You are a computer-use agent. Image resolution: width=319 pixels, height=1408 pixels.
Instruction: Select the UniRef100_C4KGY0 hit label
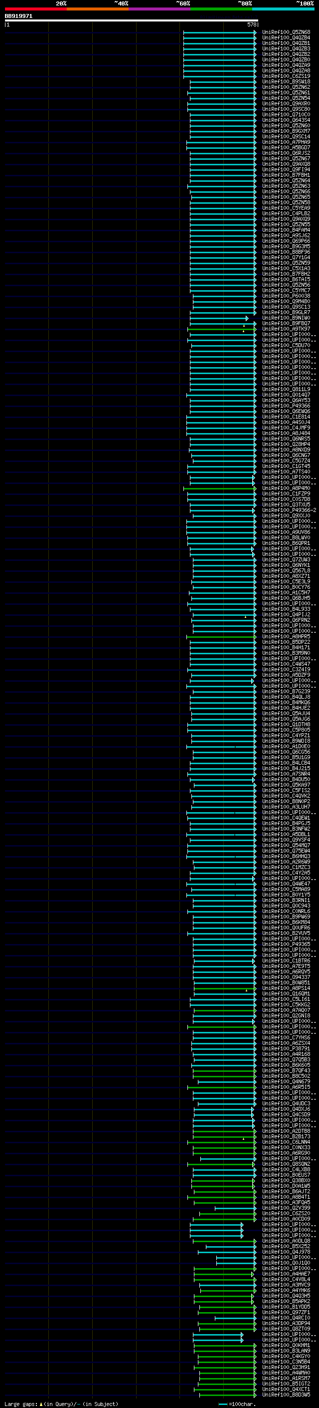click(286, 1356)
